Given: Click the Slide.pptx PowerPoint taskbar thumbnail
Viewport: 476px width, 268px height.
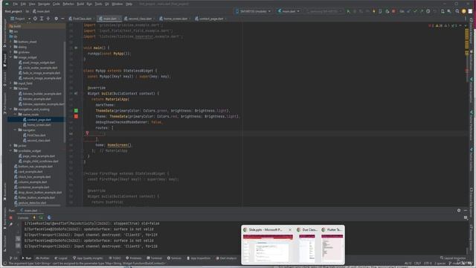Looking at the screenshot, I should click(268, 245).
